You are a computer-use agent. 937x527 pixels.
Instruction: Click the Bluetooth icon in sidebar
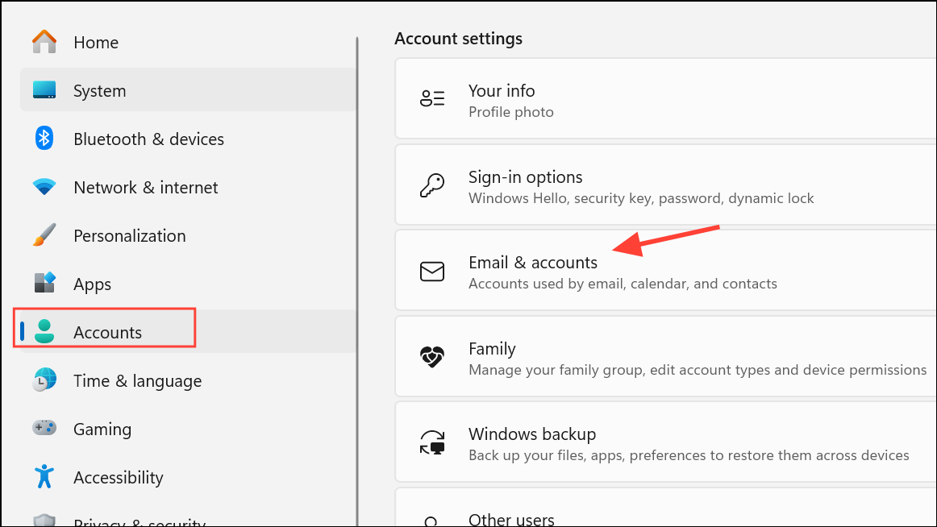coord(44,139)
